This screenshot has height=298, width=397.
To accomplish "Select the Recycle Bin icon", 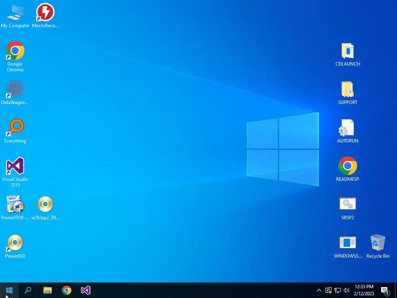I will coord(378,246).
